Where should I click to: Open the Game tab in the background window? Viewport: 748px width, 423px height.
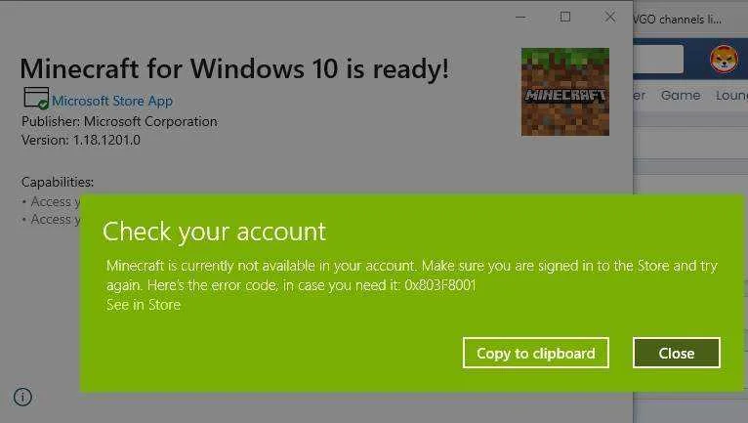[x=681, y=96]
